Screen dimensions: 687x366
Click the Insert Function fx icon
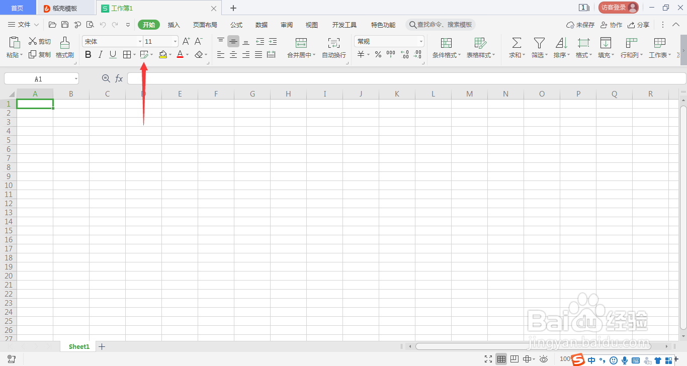[x=119, y=78]
